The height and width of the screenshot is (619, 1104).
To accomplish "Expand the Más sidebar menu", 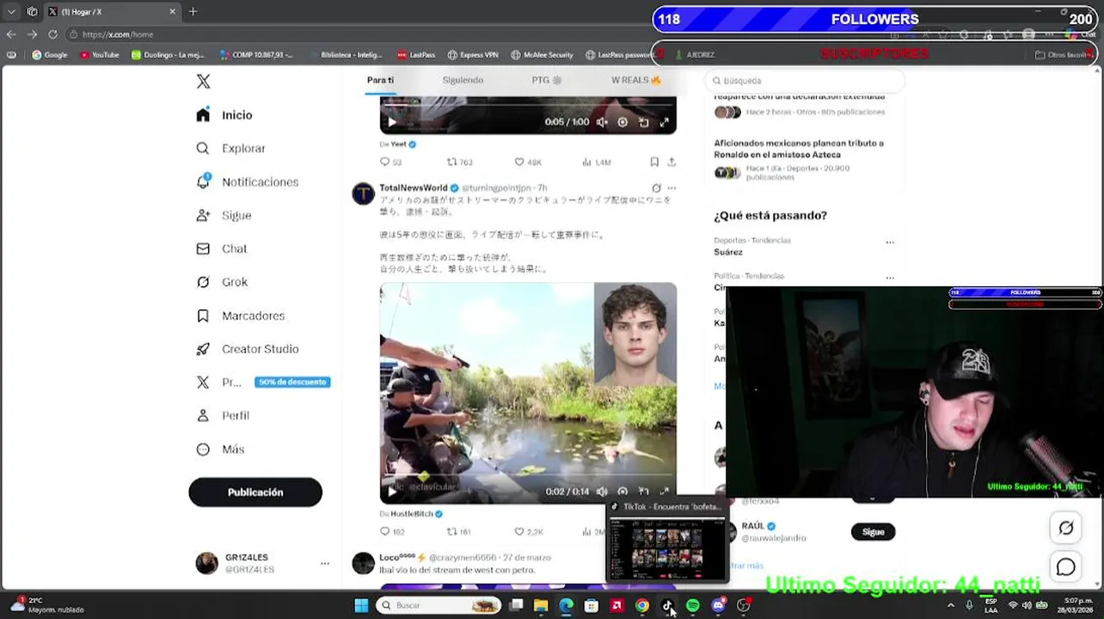I will coord(220,449).
